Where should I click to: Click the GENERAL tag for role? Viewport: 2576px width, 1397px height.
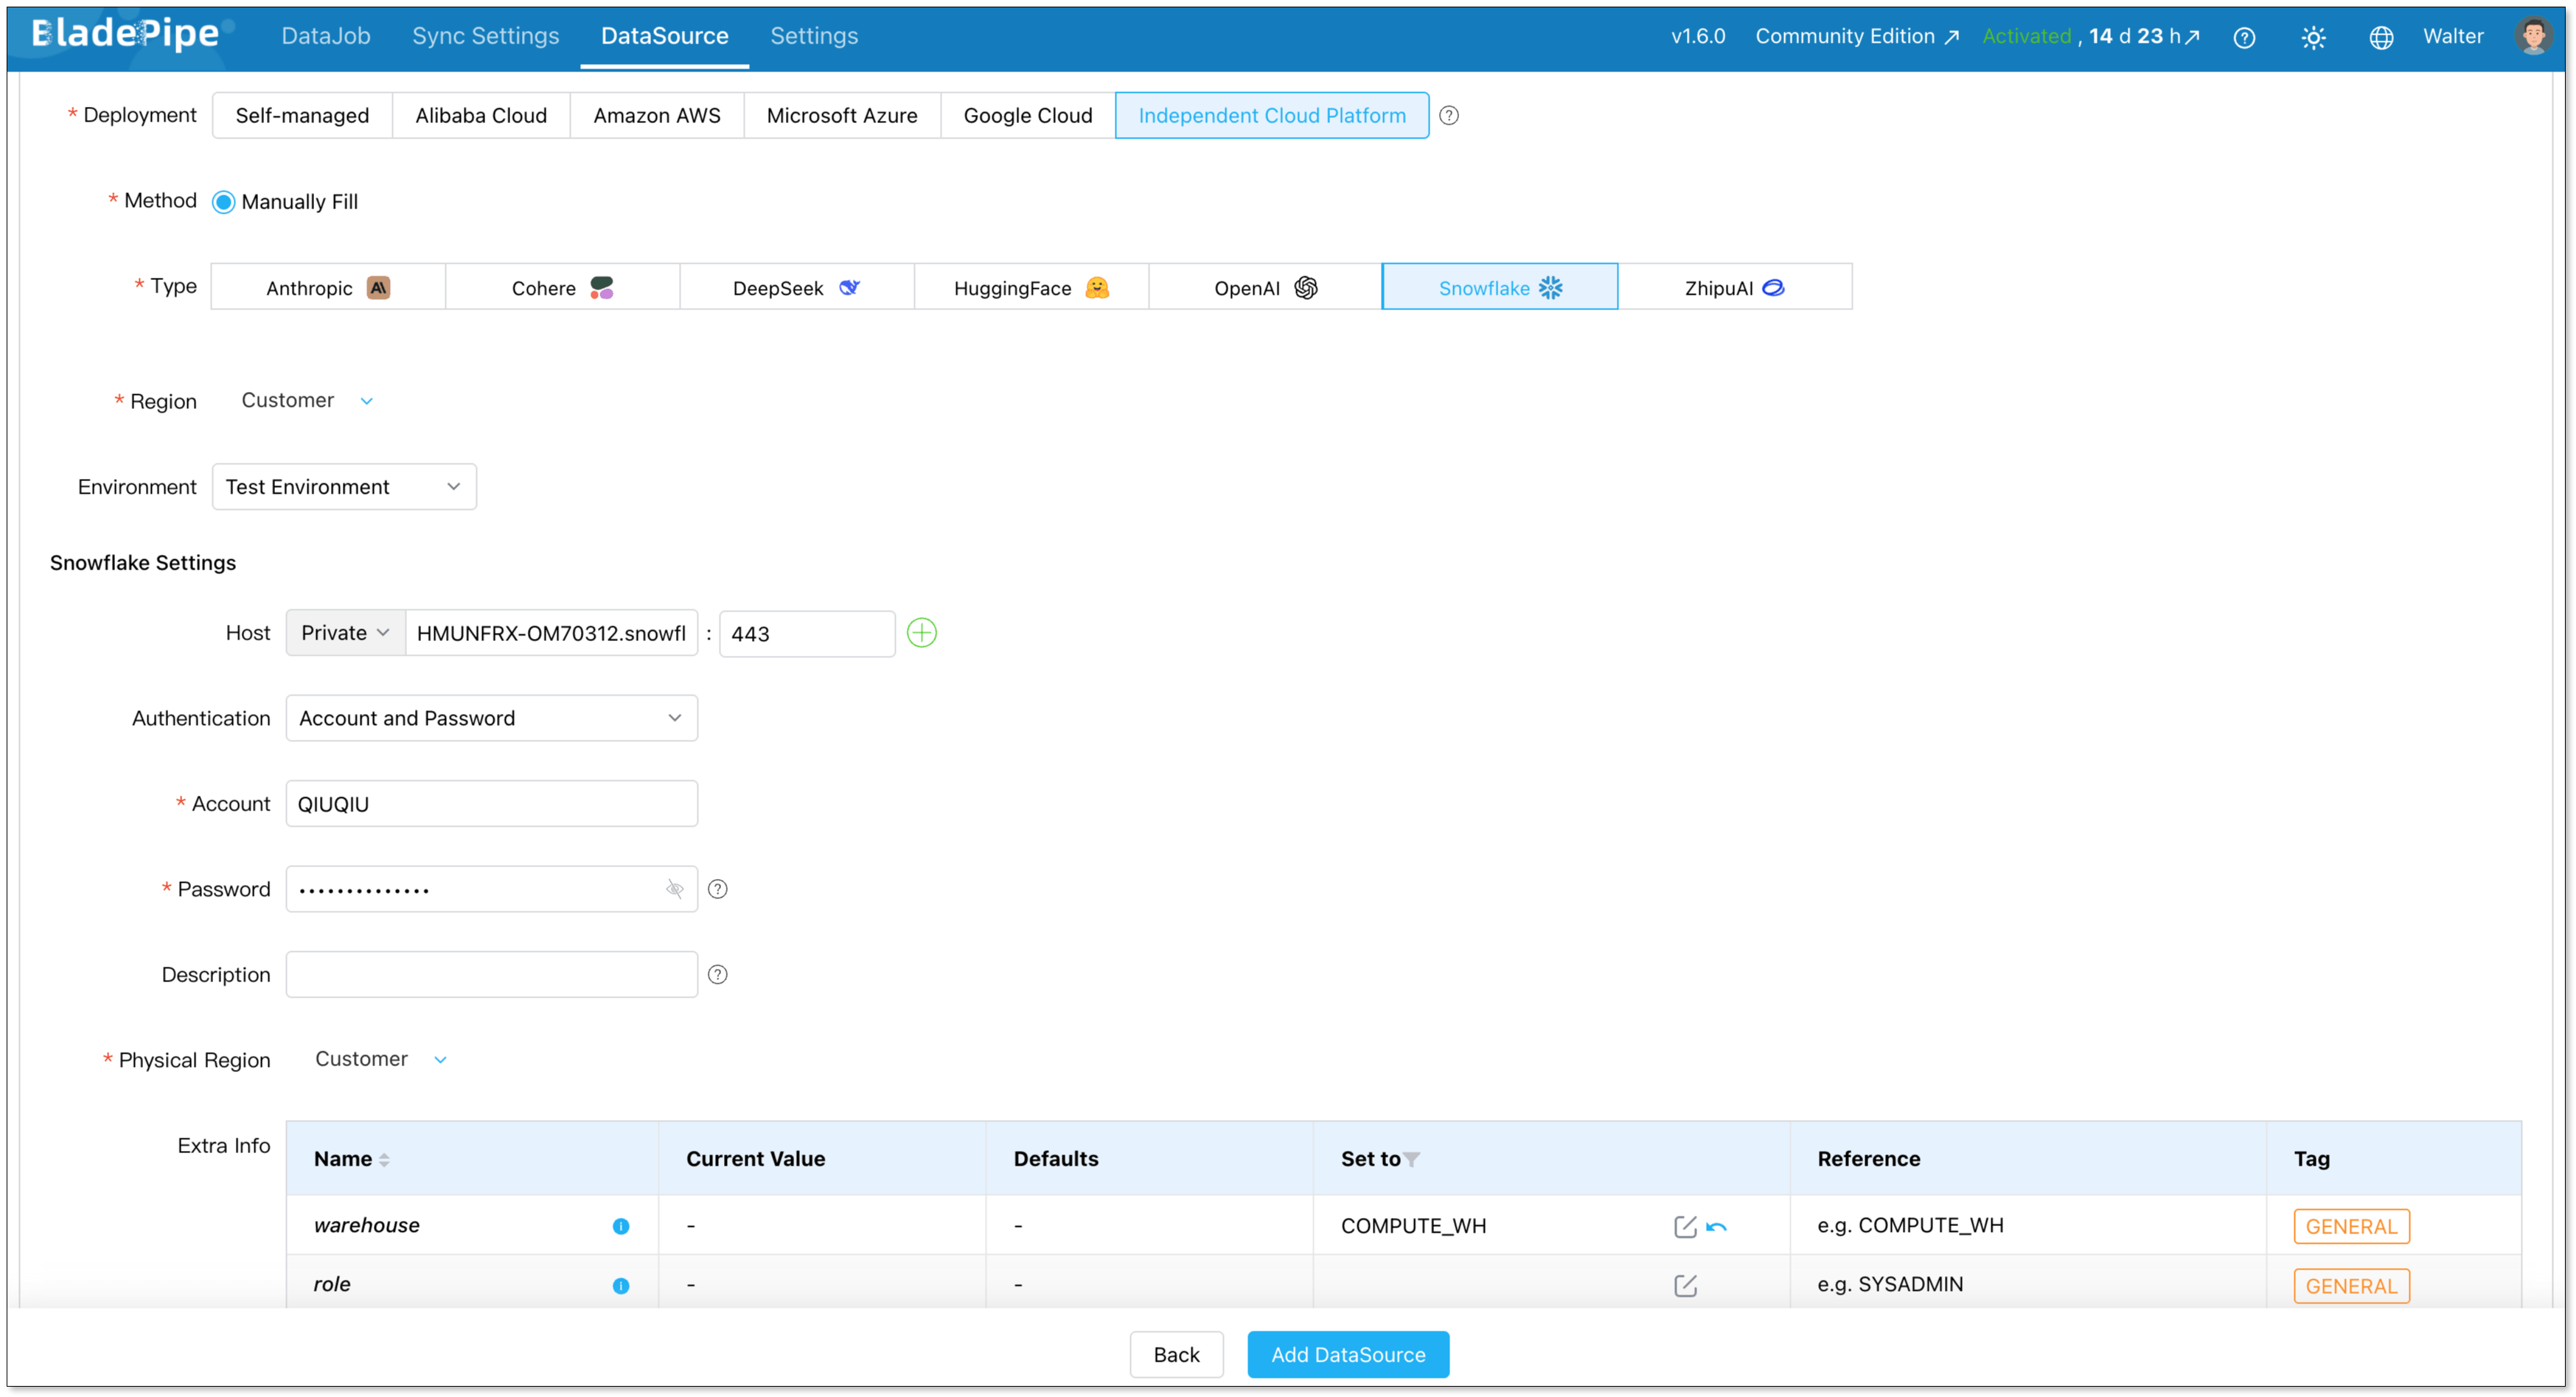(2351, 1286)
